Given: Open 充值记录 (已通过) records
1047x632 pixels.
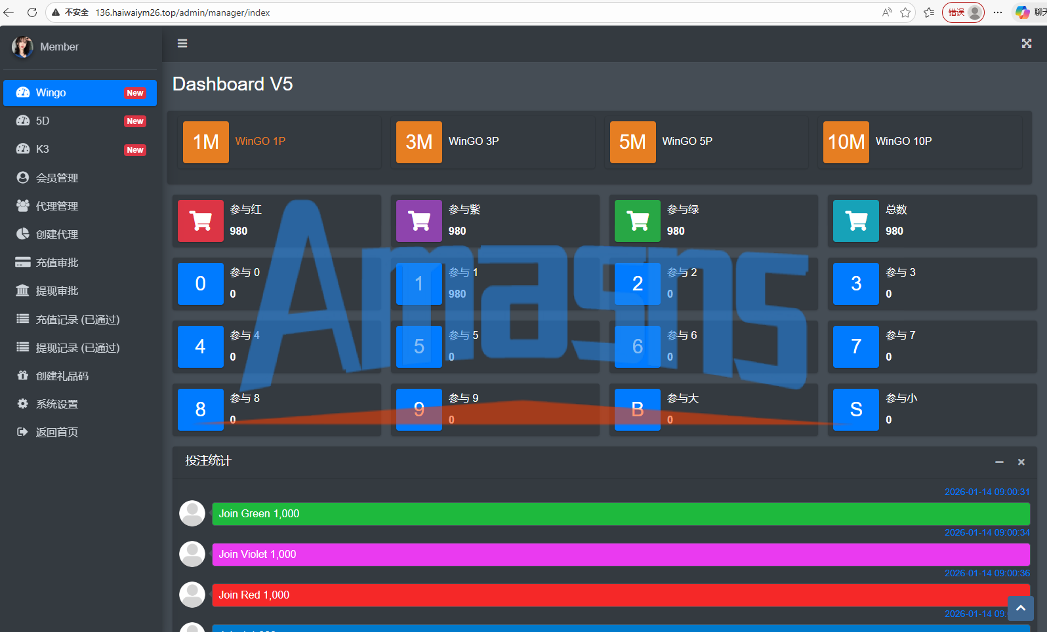Looking at the screenshot, I should pyautogui.click(x=80, y=319).
